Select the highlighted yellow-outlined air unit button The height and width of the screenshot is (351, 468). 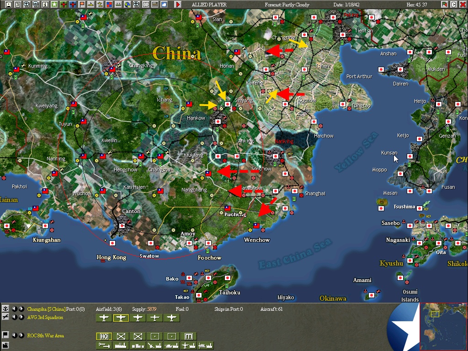[121, 318]
